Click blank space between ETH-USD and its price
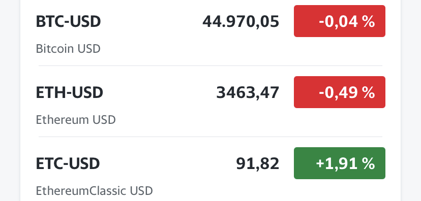Screen dimensions: 421x201 (x=160, y=92)
